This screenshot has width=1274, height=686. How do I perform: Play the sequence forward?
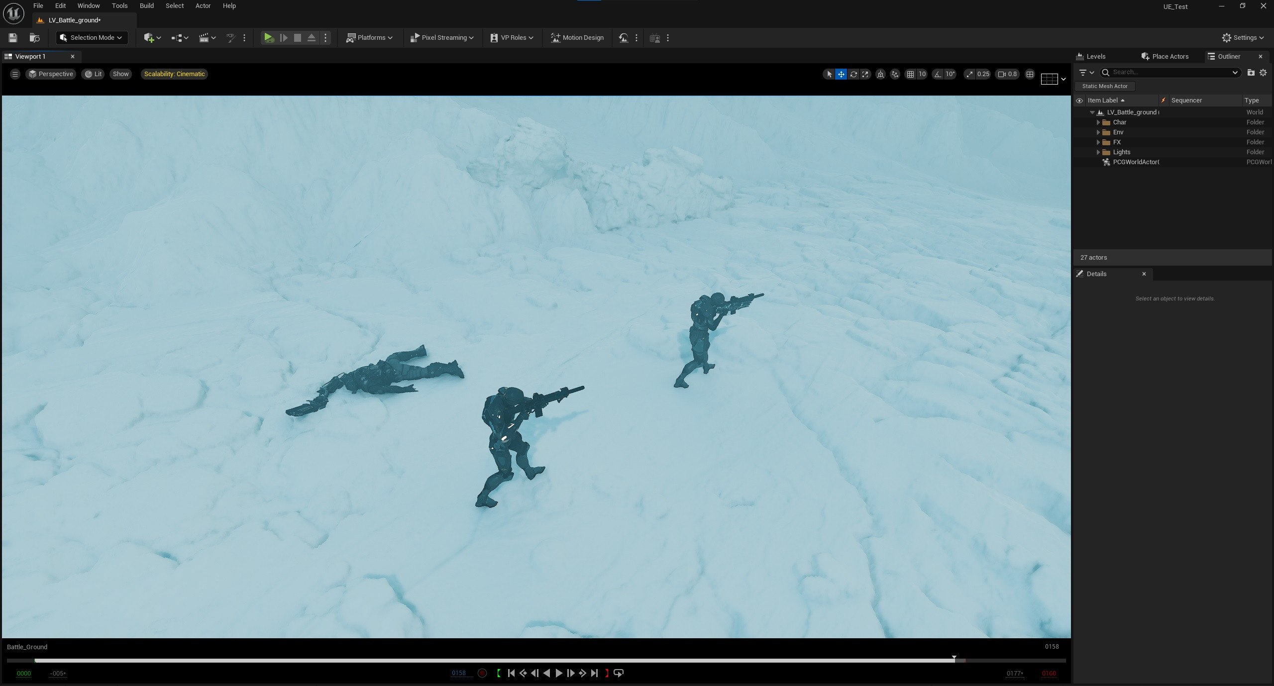click(559, 673)
